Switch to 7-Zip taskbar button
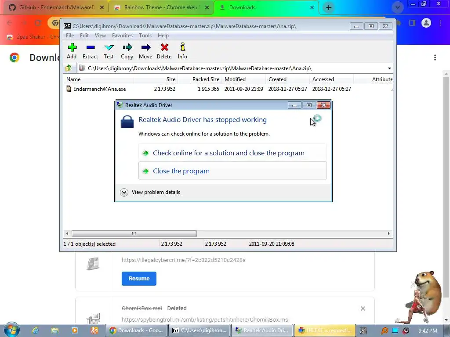 click(199, 330)
